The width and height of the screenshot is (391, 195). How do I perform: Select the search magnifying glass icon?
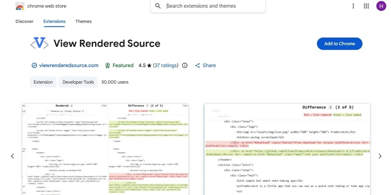(158, 6)
